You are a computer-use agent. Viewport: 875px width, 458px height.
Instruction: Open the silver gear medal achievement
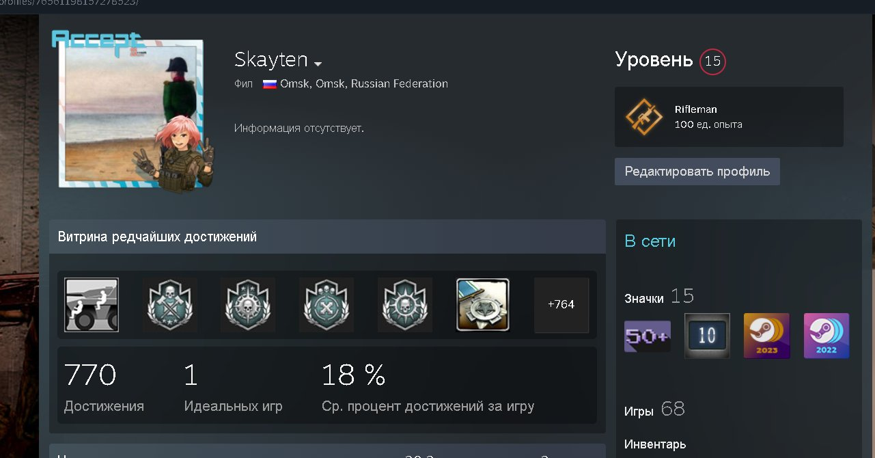pos(483,305)
